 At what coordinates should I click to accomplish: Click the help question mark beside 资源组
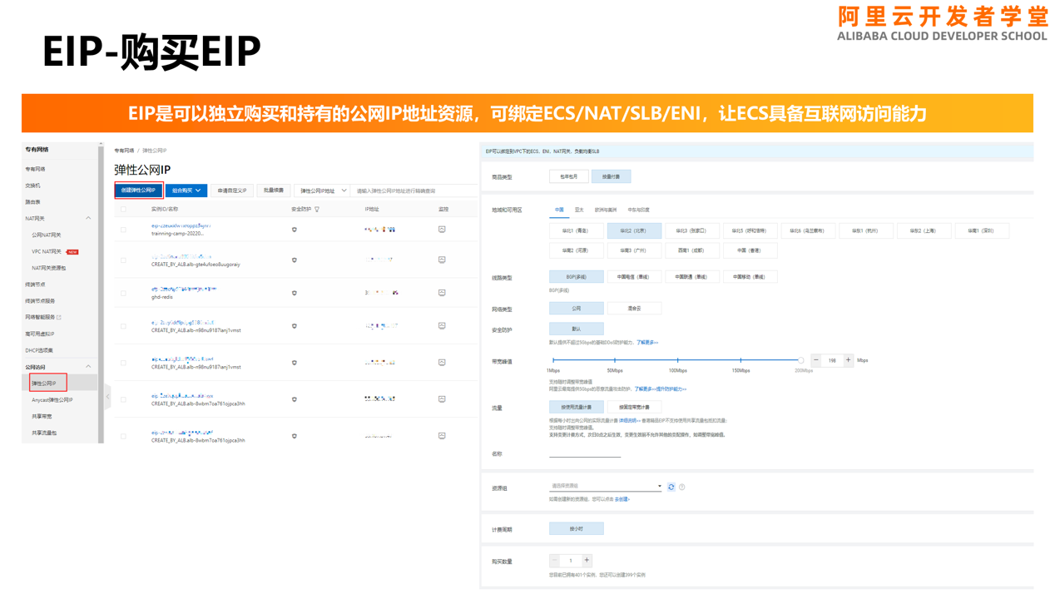pyautogui.click(x=682, y=487)
